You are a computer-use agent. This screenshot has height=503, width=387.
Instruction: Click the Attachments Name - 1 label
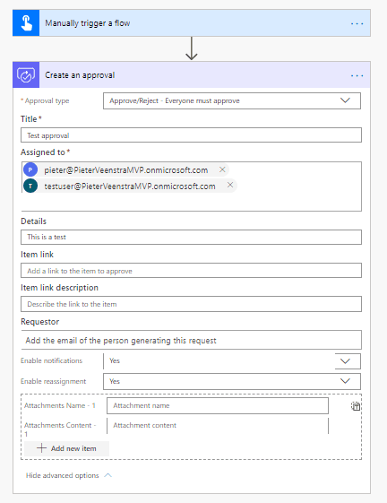[60, 405]
